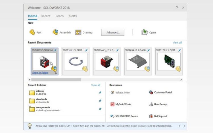Expand options arrow on 3DPM199.5 card
The width and height of the screenshot is (213, 133).
click(56, 73)
